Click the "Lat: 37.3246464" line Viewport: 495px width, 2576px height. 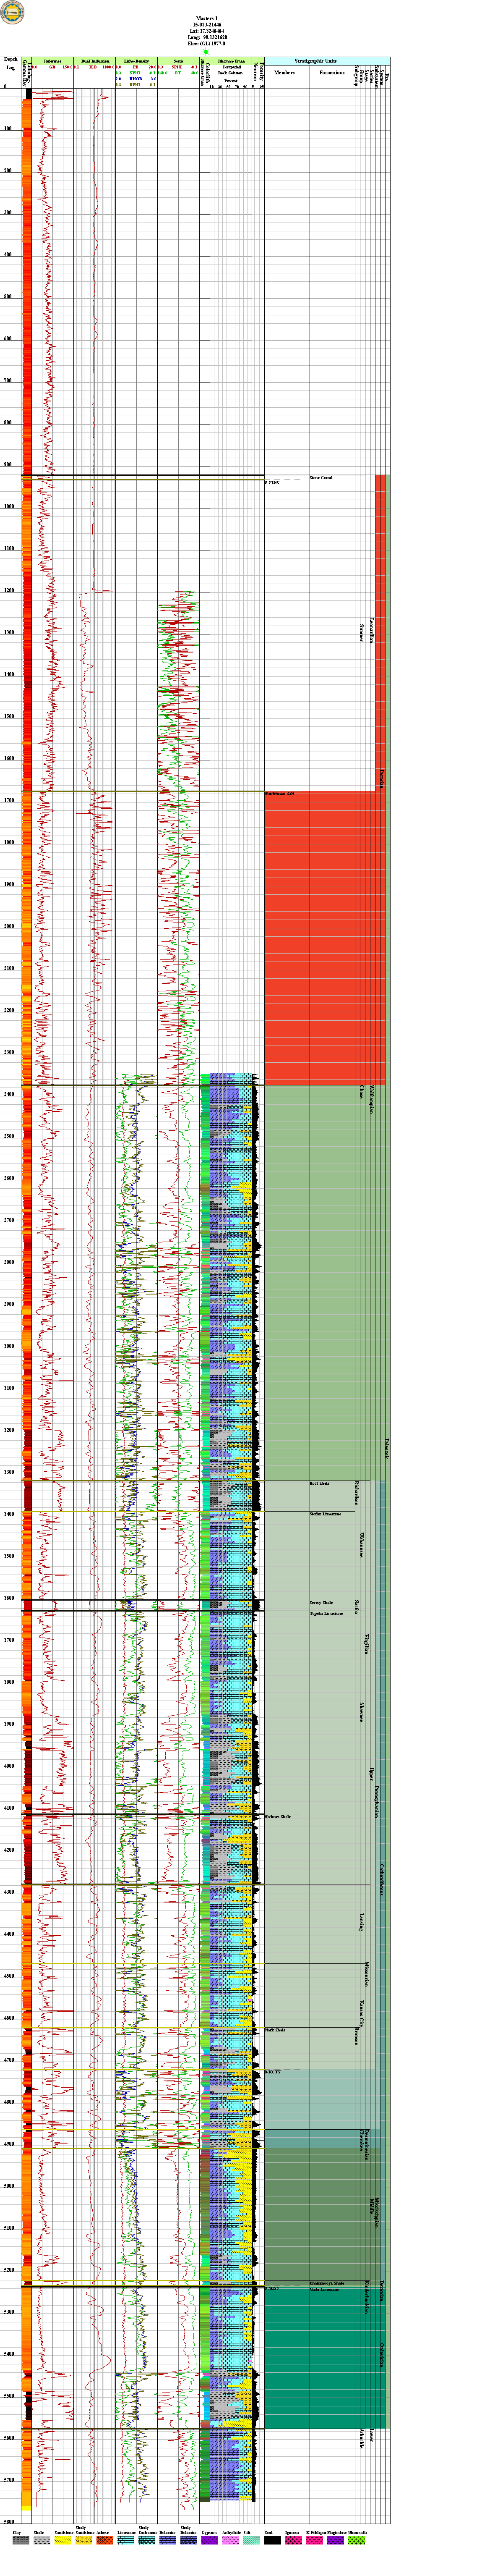coord(207,31)
